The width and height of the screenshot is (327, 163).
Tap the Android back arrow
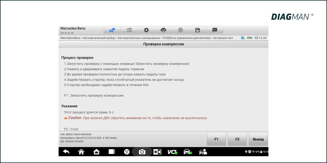(66, 152)
